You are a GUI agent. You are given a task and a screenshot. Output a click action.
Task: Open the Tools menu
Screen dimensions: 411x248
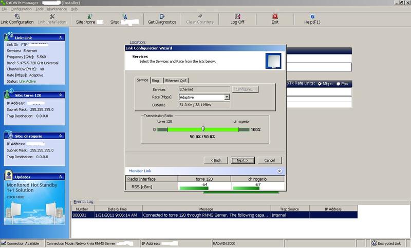[40, 9]
